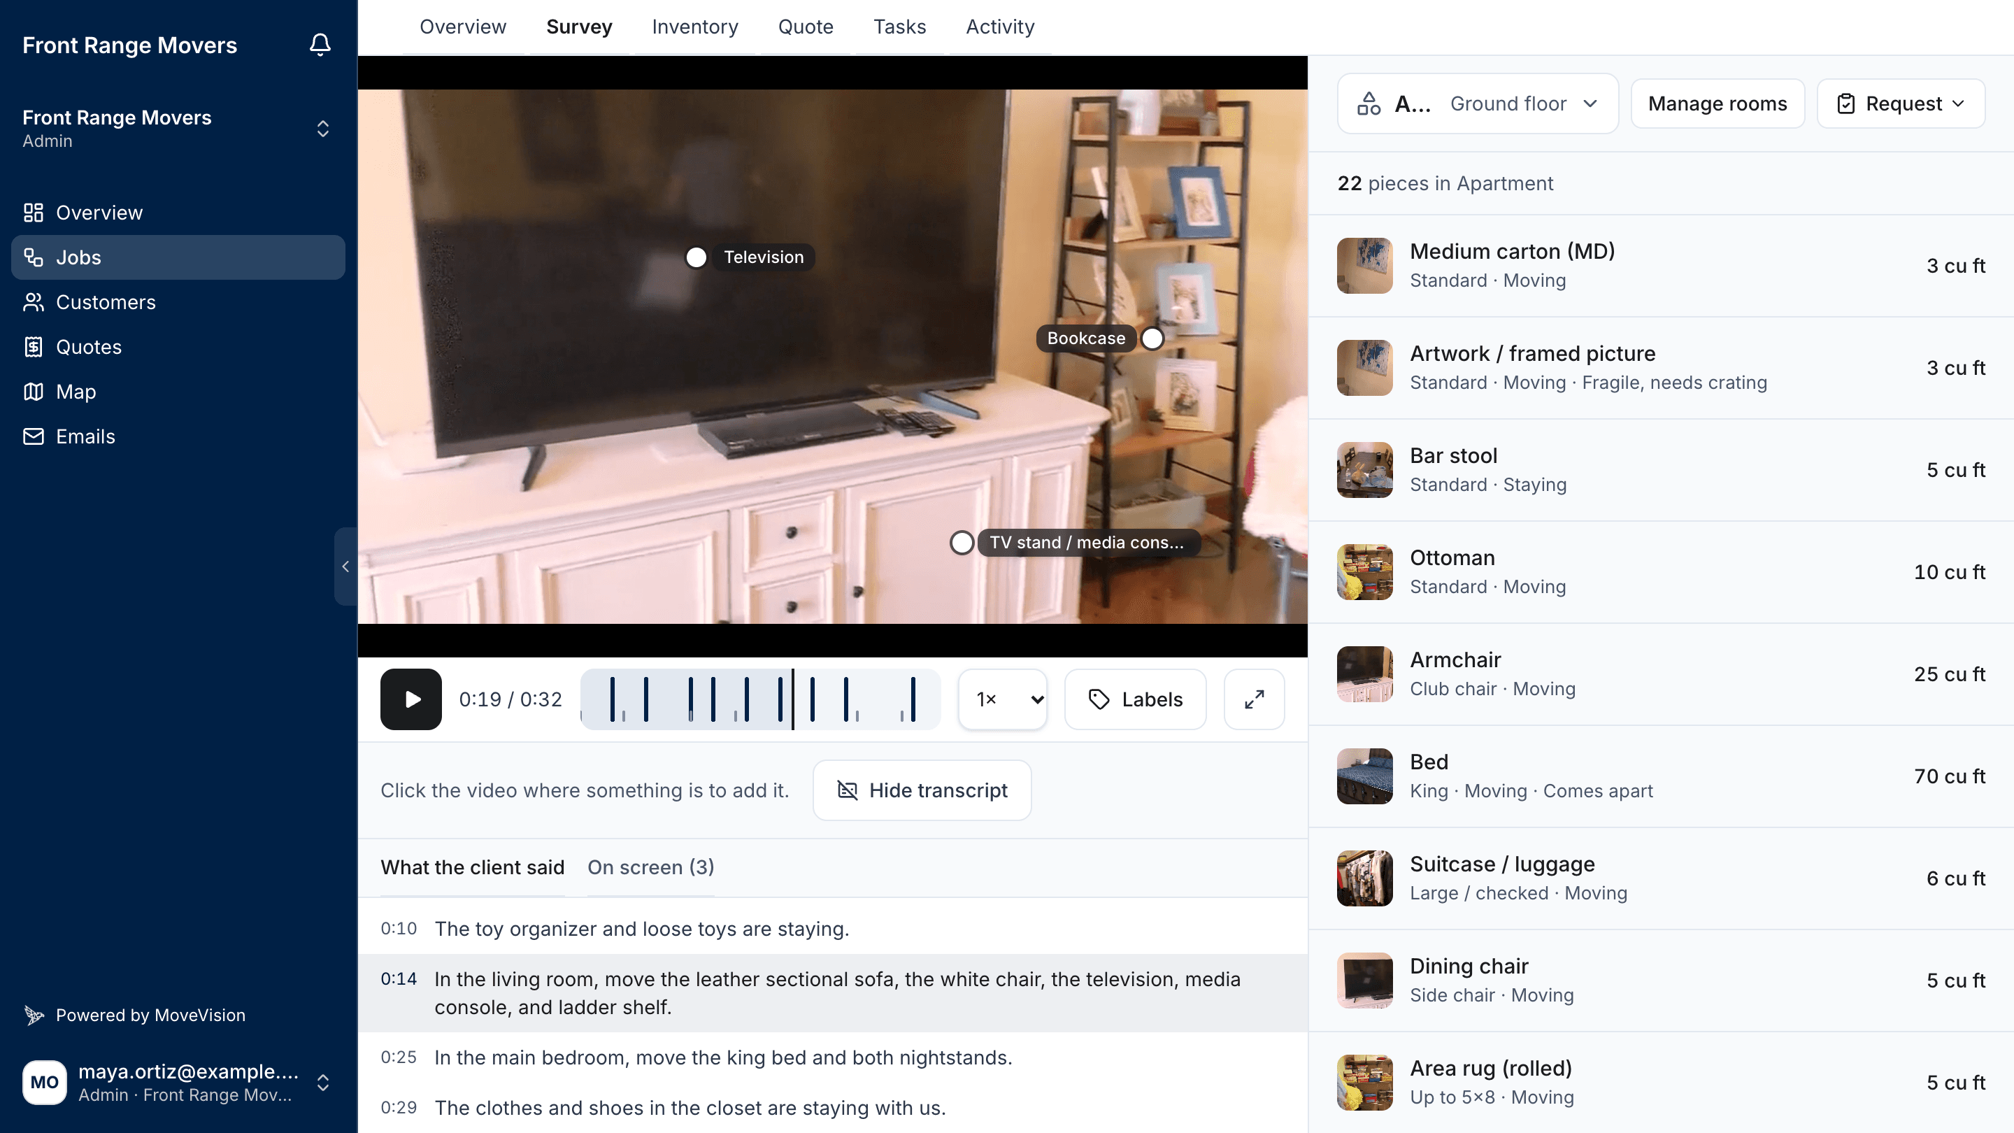
Task: Open the Ottoman inventory item
Action: [1661, 572]
